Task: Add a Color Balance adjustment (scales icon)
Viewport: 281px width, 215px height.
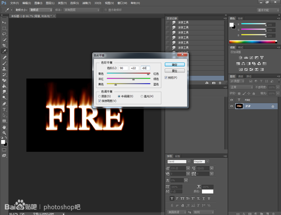Action: (243, 63)
